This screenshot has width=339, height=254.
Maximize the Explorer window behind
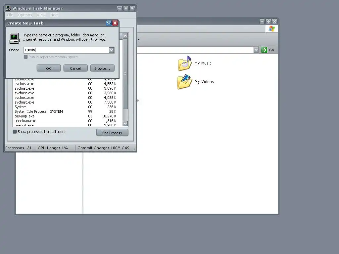point(268,21)
